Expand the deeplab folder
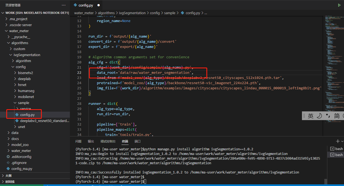The height and width of the screenshot is (186, 344). [35, 79]
